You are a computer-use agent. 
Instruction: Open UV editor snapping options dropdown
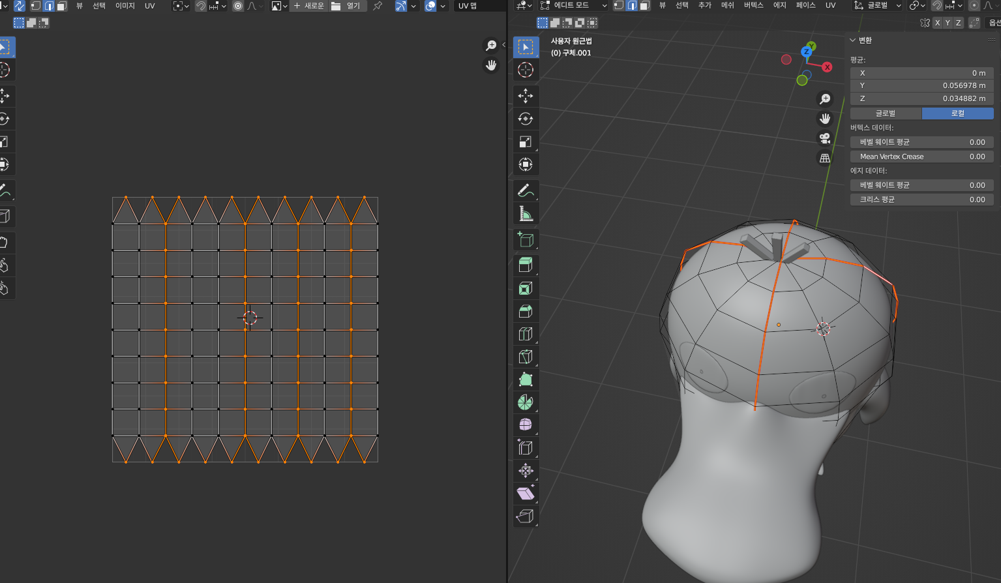tap(218, 6)
